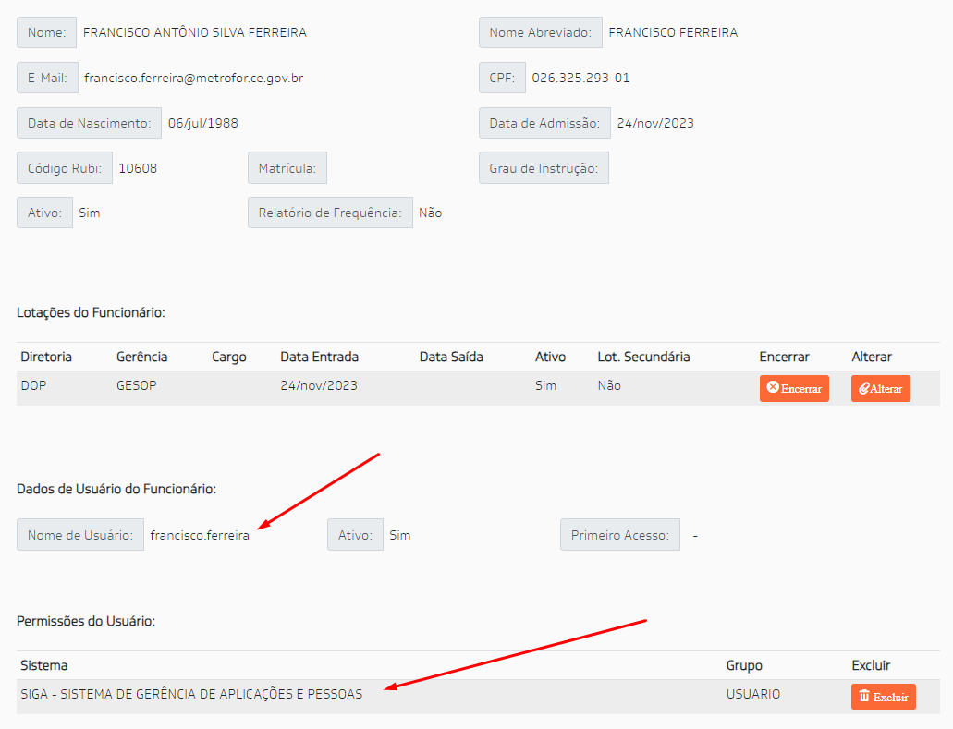The image size is (953, 729).
Task: Click the Data de Admissão label
Action: click(544, 123)
